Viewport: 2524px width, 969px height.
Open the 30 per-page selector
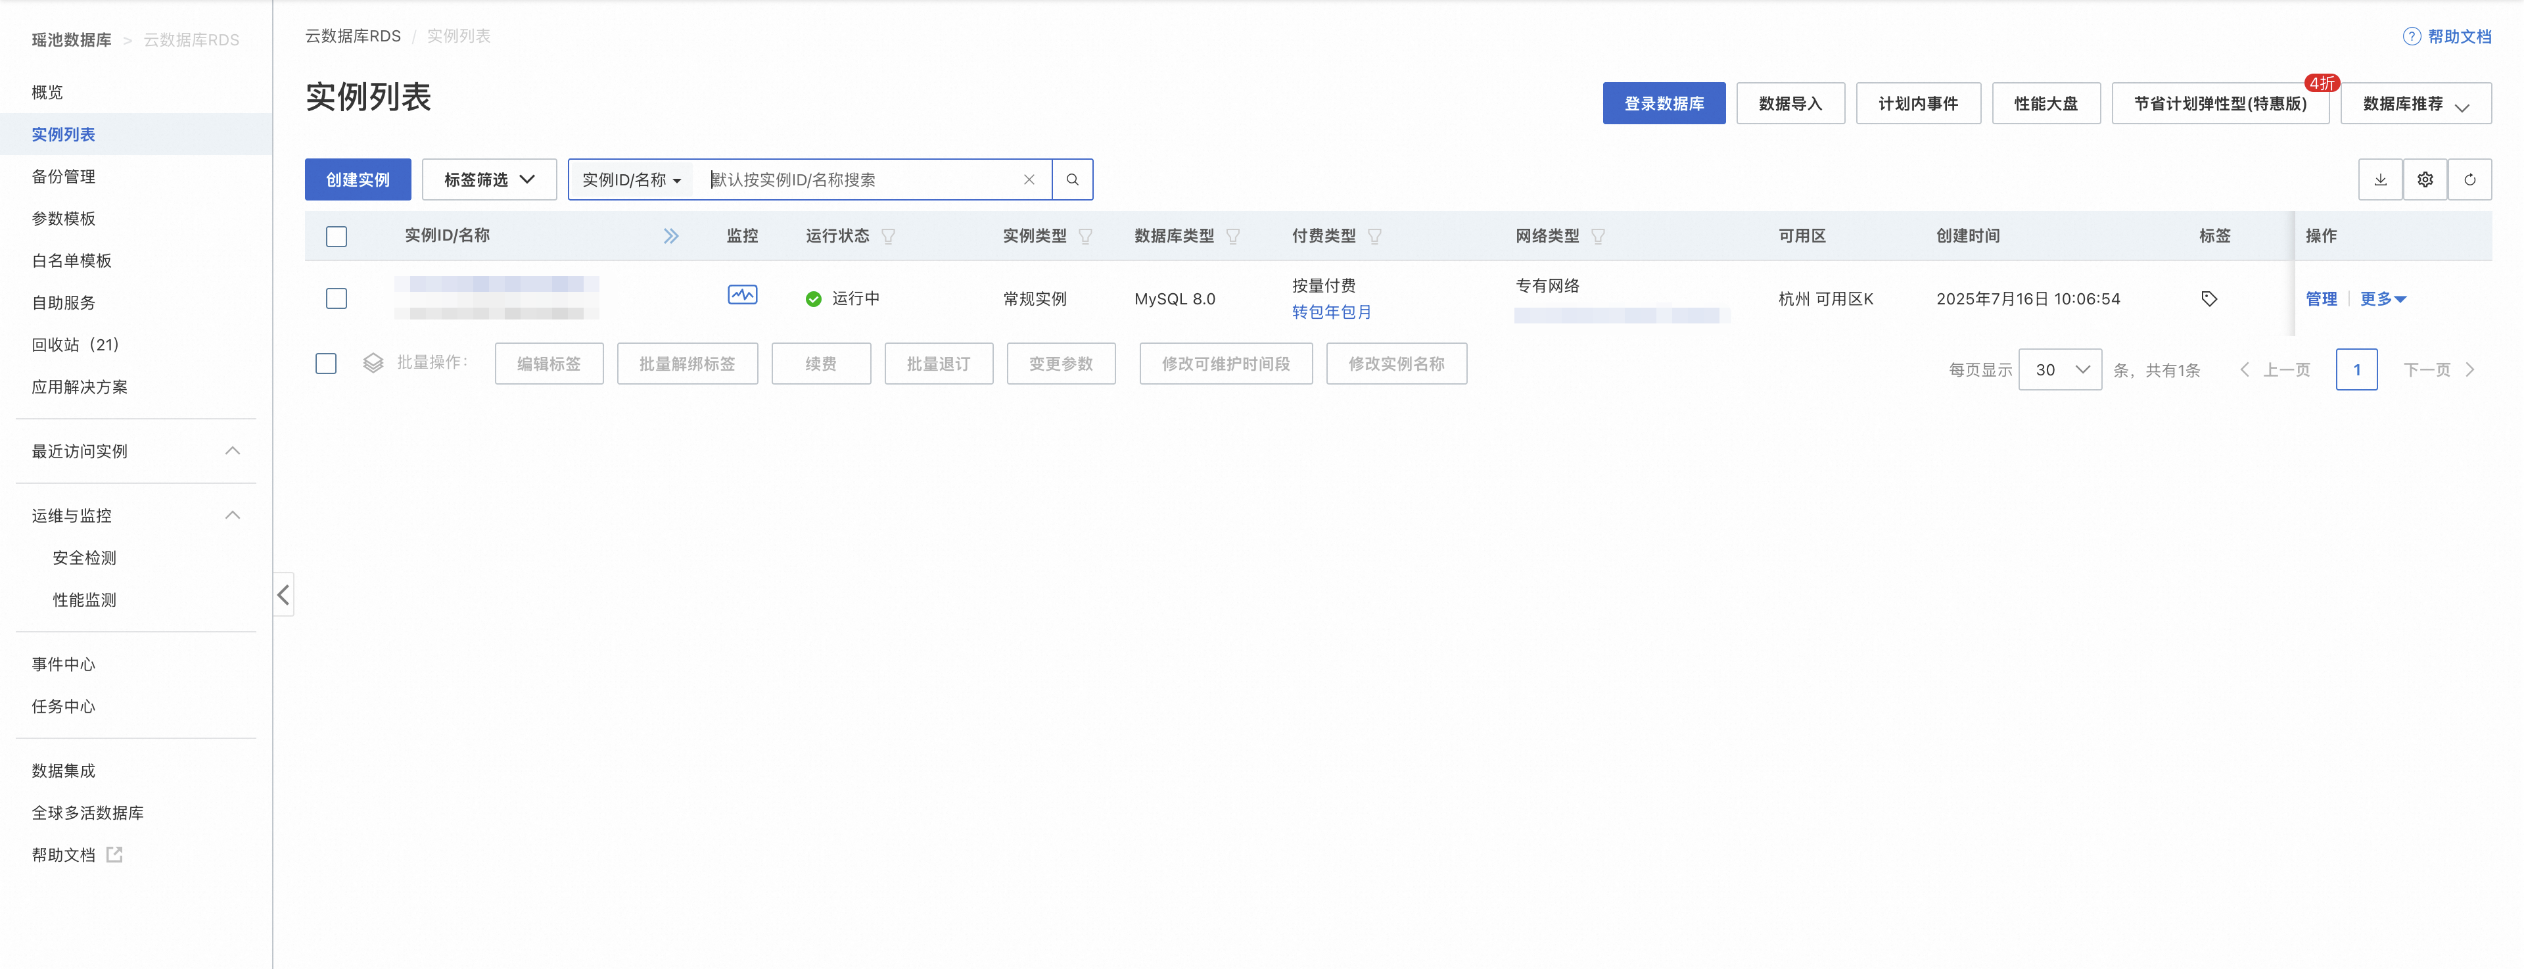point(2059,369)
